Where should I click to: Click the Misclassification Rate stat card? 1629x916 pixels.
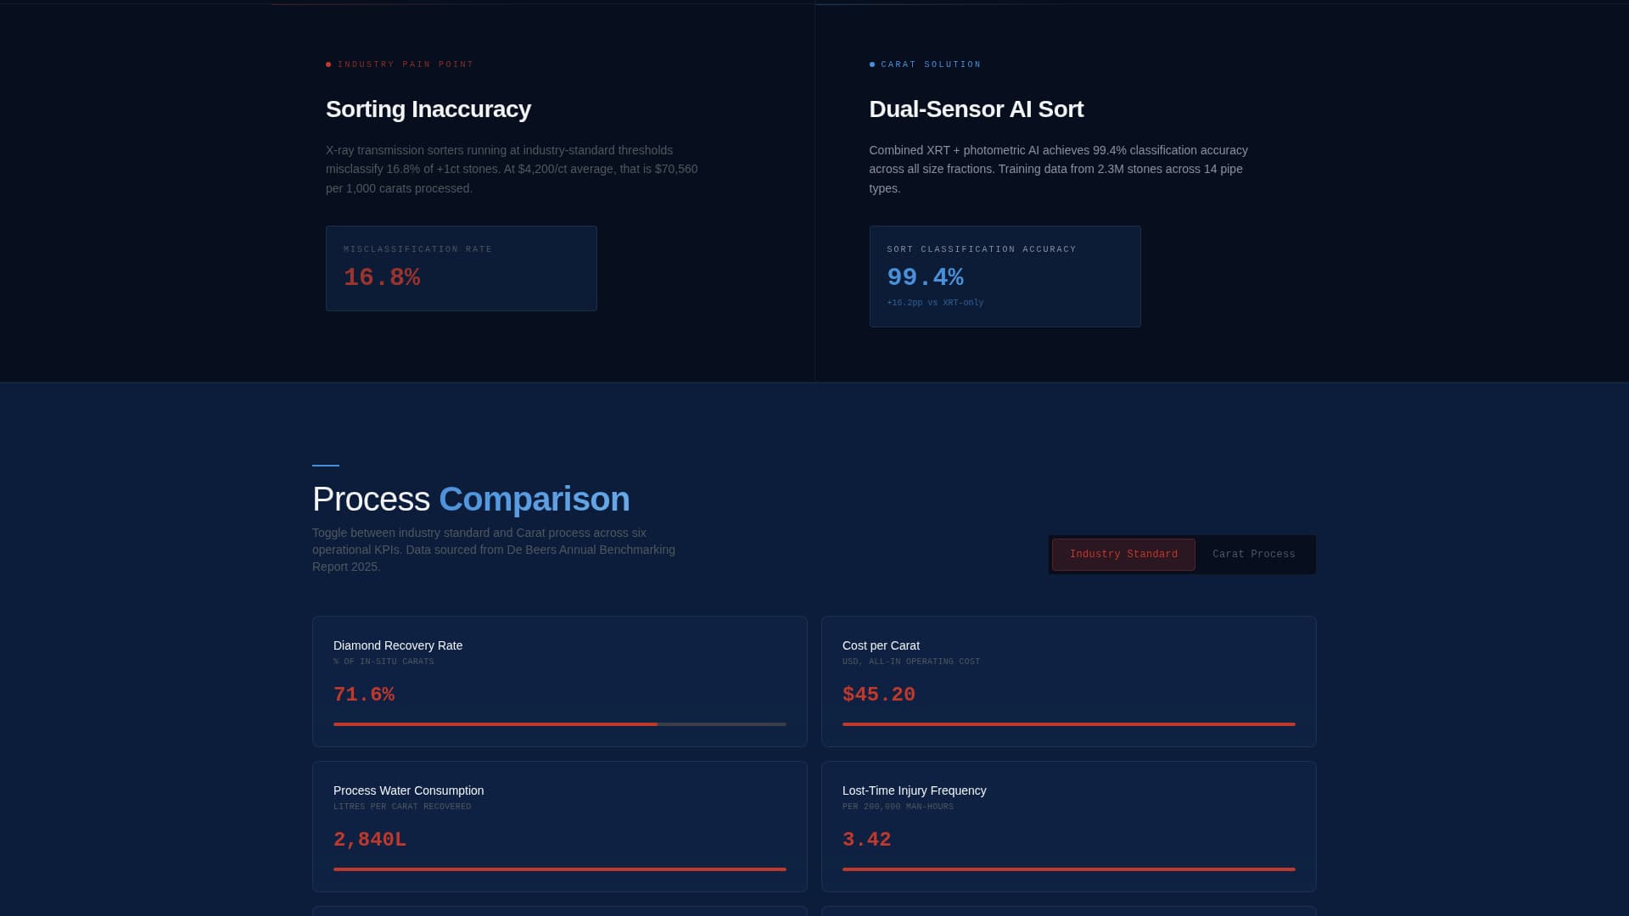click(x=461, y=268)
